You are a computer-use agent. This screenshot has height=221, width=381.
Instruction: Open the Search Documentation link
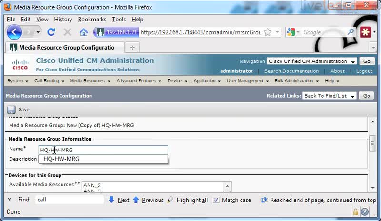point(291,71)
